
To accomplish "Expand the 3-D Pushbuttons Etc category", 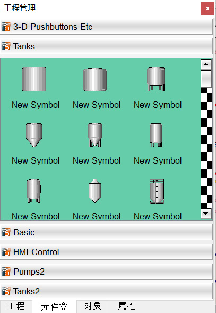I will pos(106,27).
